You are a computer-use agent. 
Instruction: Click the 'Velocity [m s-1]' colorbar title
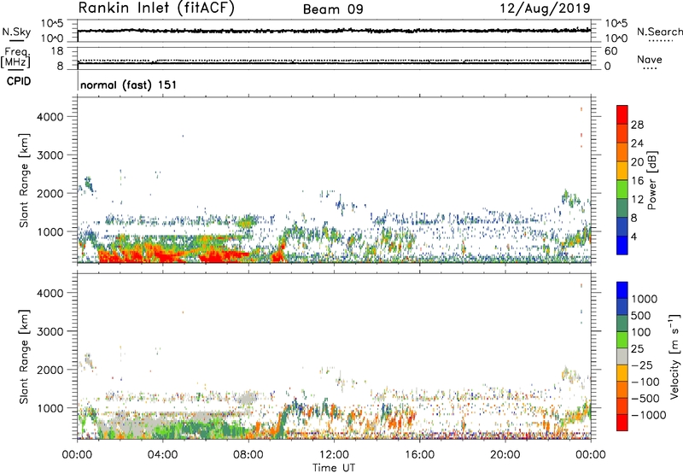click(x=674, y=356)
